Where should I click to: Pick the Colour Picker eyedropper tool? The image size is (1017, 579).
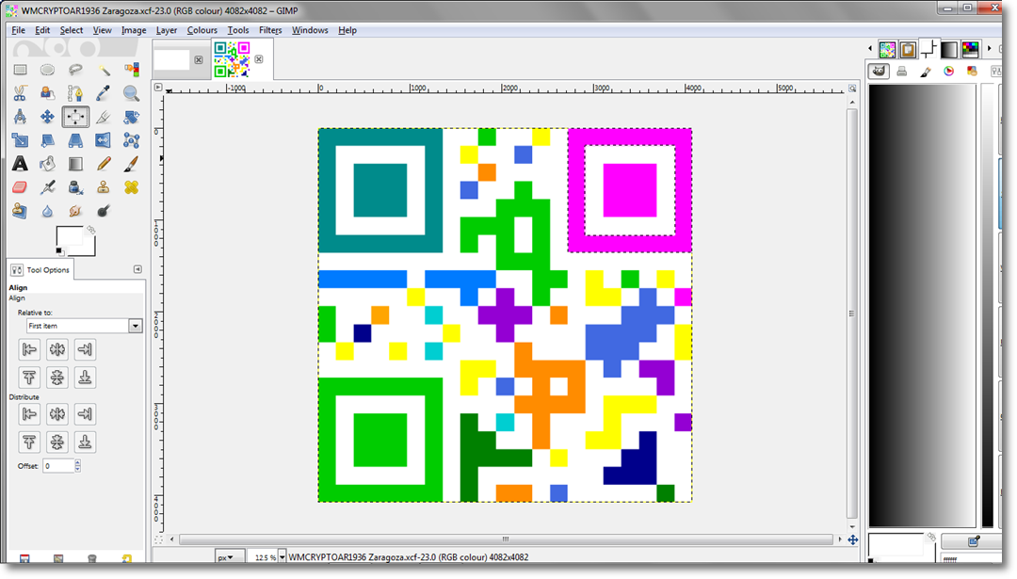[104, 93]
